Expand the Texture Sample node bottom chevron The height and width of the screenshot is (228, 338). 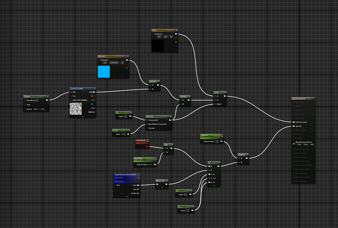(x=83, y=116)
